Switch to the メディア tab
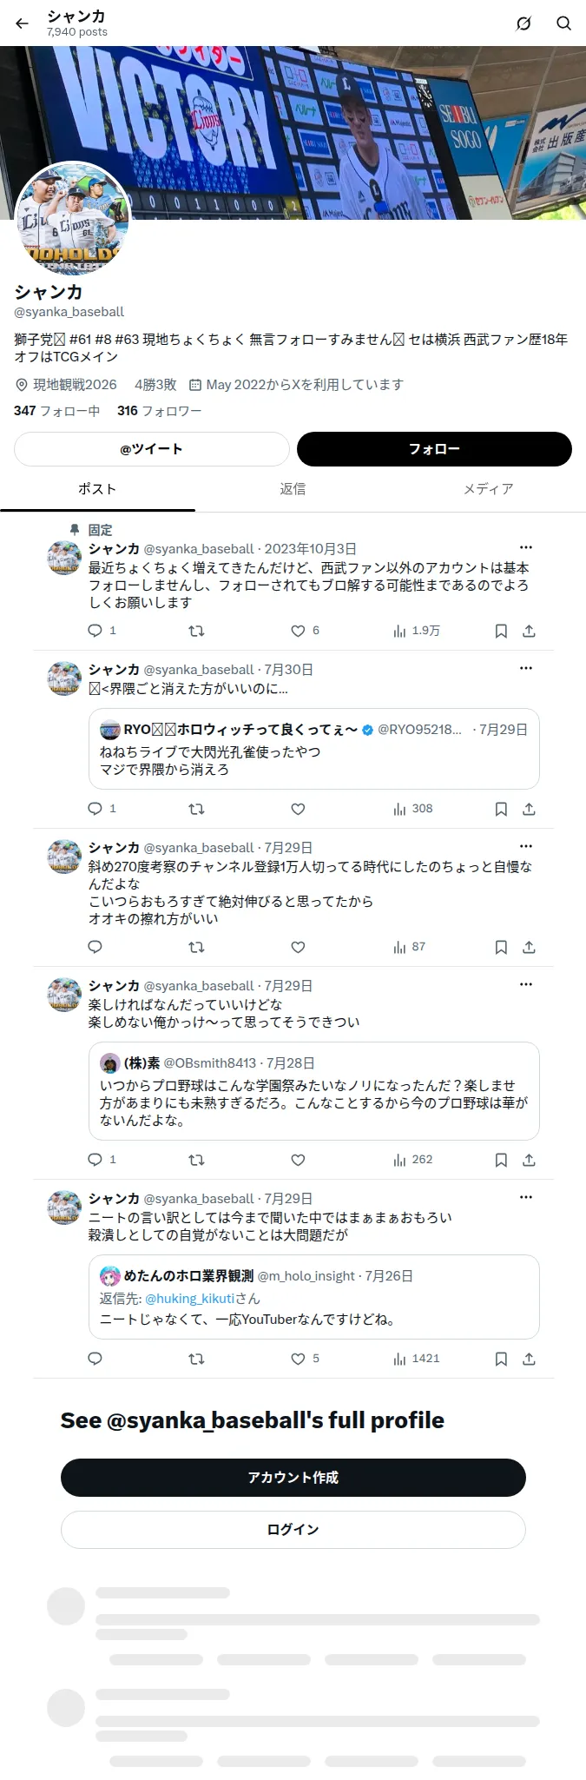The width and height of the screenshot is (586, 1780). 488,489
